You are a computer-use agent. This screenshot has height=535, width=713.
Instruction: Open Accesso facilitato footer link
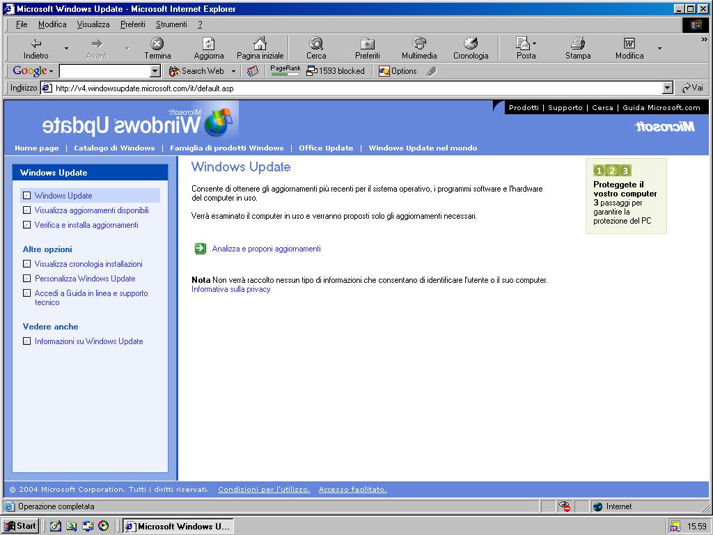coord(352,490)
